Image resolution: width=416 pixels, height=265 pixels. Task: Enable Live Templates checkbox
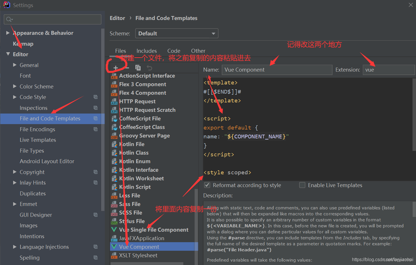[302, 185]
